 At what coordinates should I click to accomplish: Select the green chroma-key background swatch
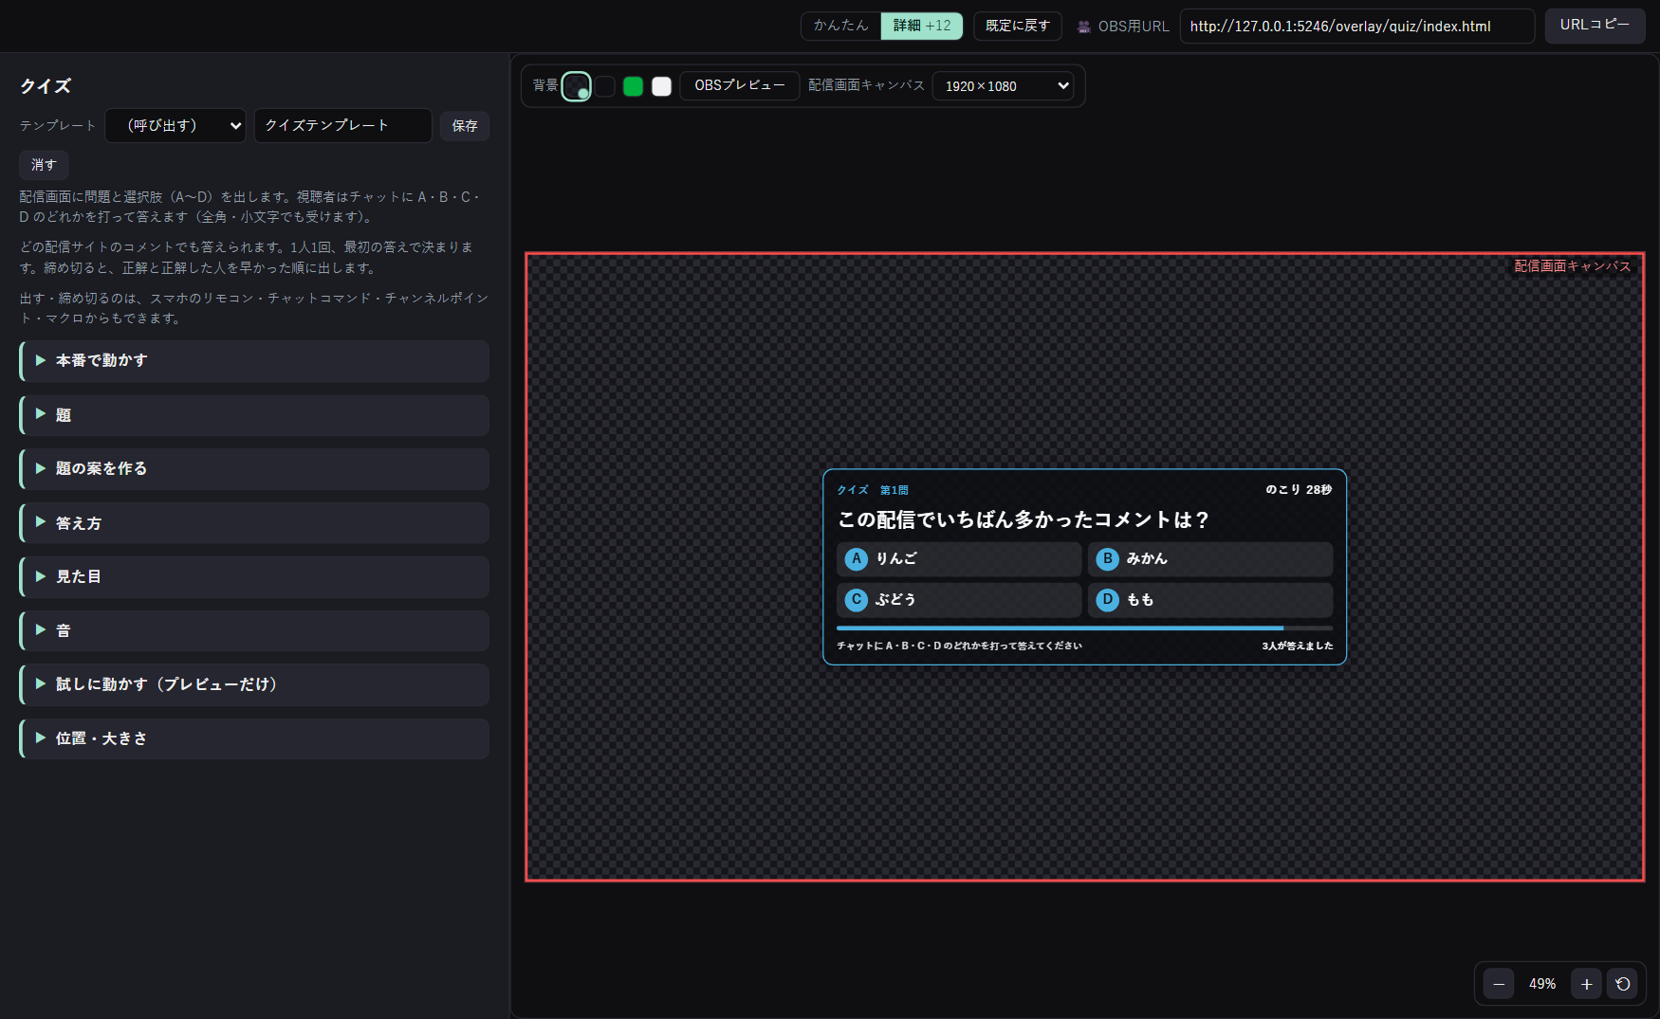point(634,86)
